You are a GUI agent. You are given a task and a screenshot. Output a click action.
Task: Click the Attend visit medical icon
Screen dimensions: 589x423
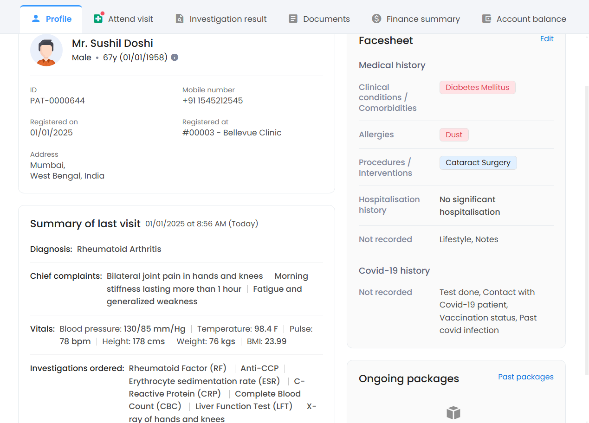98,19
